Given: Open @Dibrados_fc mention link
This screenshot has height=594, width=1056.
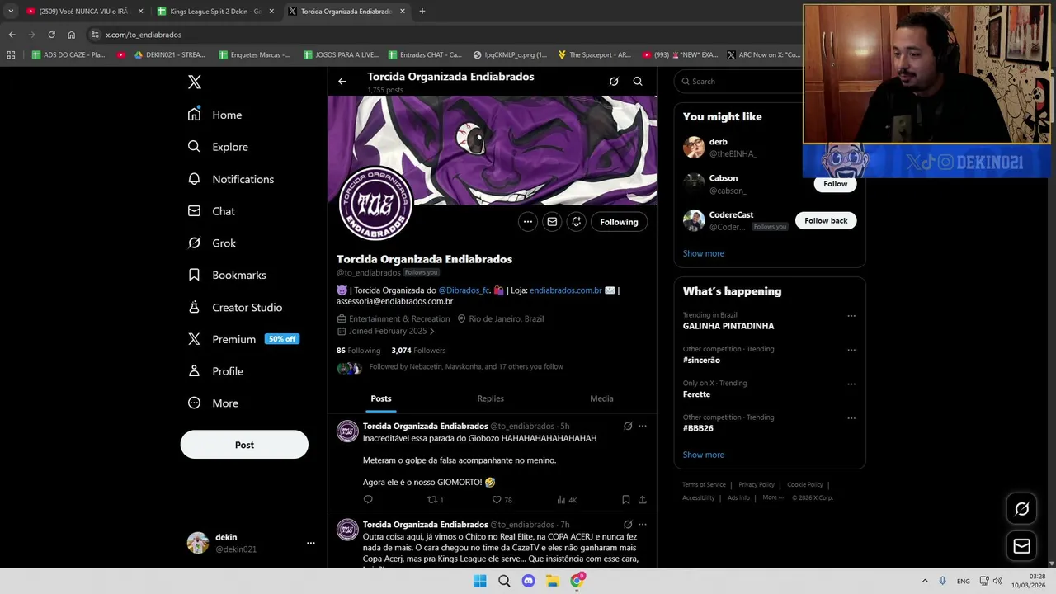Looking at the screenshot, I should click(464, 290).
